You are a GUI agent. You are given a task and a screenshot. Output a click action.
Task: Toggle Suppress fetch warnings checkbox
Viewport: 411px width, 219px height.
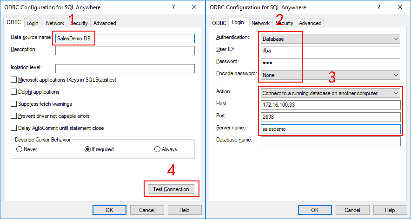tap(13, 104)
